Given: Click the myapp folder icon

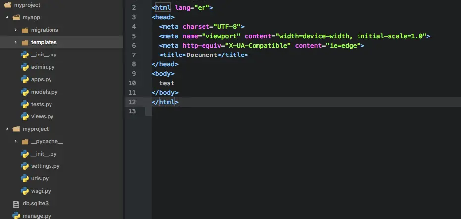Looking at the screenshot, I should 16,18.
